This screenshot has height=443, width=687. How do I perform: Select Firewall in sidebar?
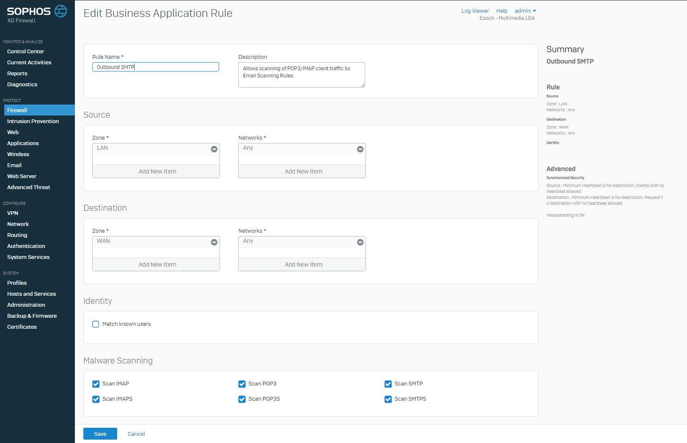pyautogui.click(x=39, y=110)
